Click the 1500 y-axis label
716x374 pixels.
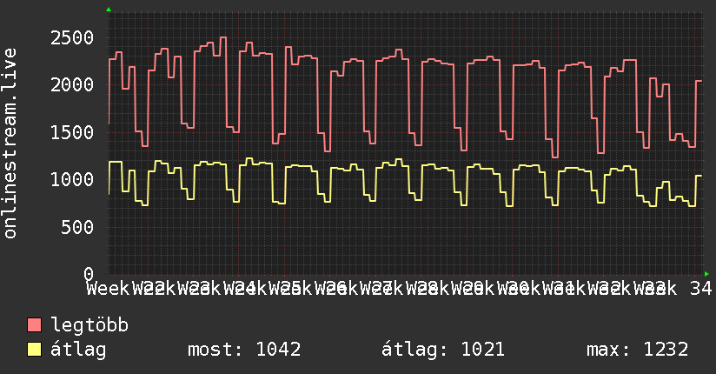(x=72, y=132)
